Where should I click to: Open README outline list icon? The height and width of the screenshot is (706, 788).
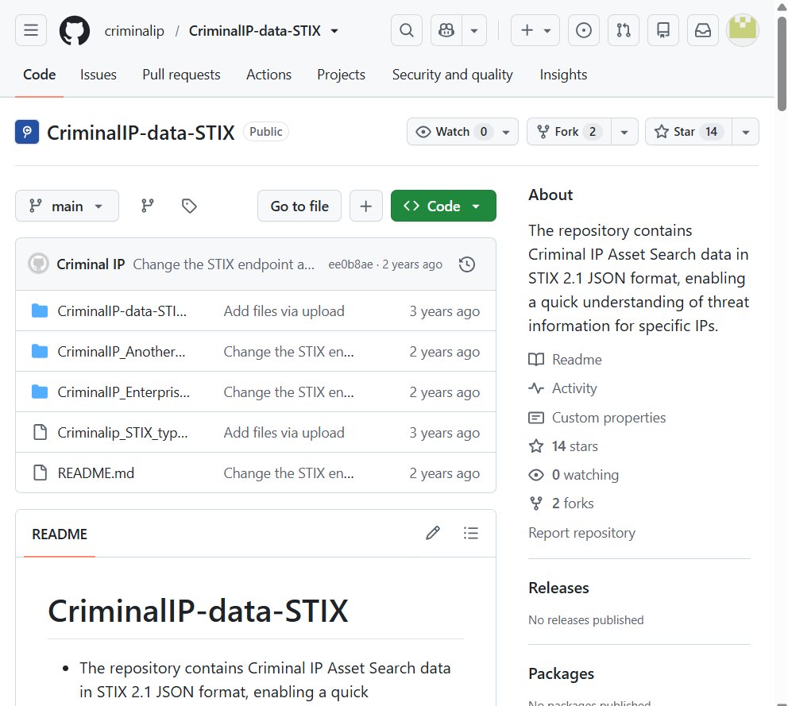pos(471,533)
